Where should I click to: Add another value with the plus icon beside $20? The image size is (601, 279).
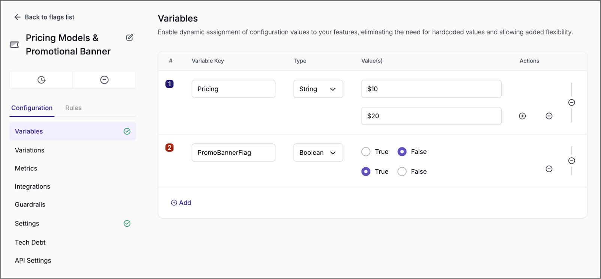pyautogui.click(x=522, y=116)
